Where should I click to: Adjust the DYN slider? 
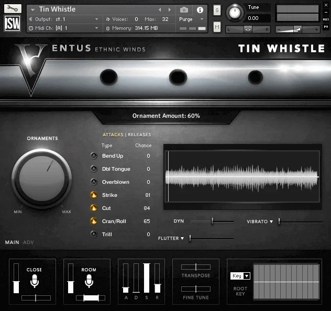click(212, 221)
